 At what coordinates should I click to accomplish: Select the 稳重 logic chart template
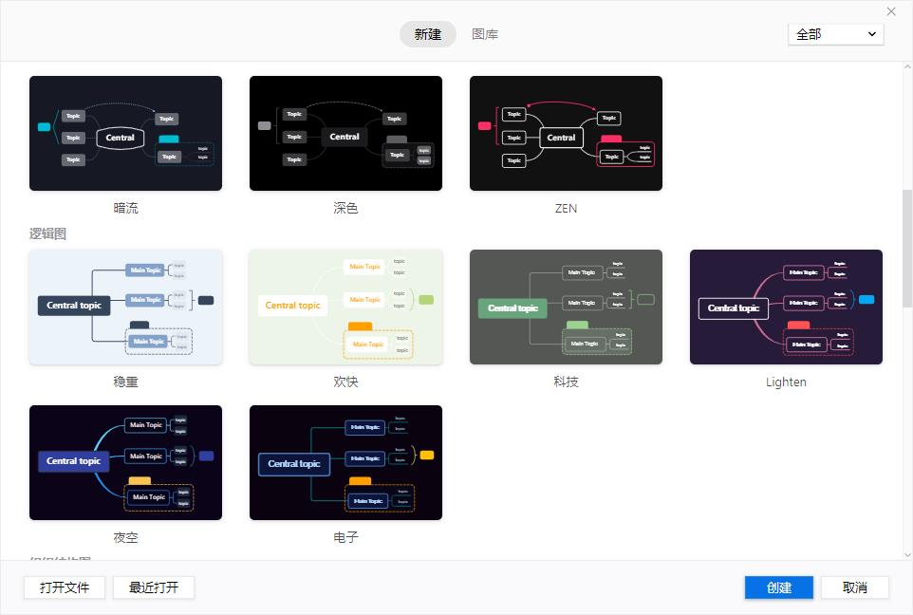(126, 307)
